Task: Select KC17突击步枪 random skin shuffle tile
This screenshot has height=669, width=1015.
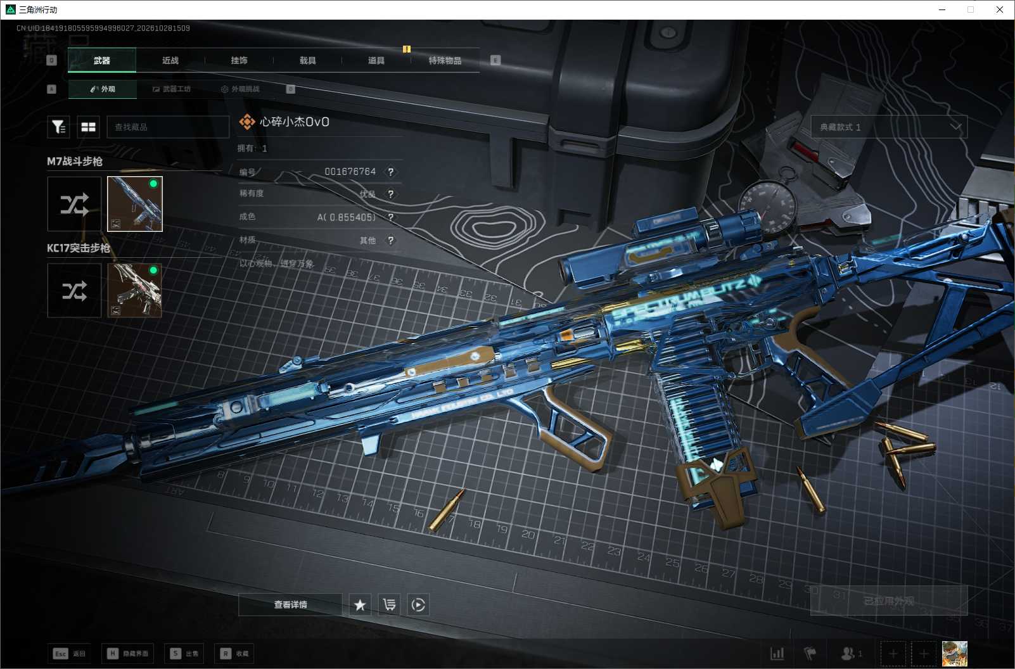Action: pos(74,291)
